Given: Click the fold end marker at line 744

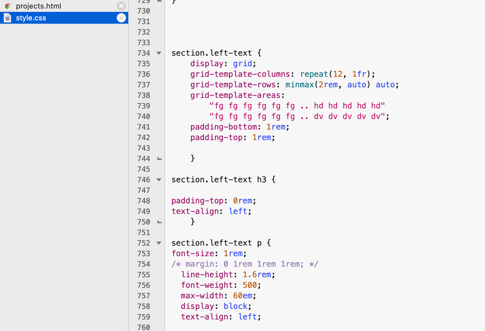Looking at the screenshot, I should point(159,159).
